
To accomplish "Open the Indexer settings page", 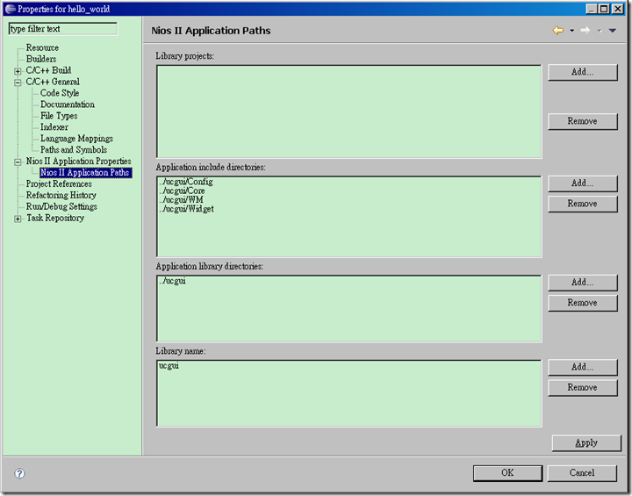I will [x=54, y=127].
